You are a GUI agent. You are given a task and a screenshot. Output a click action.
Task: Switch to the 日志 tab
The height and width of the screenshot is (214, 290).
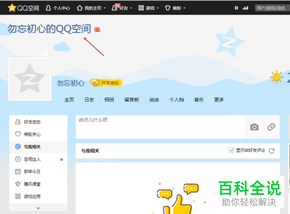pyautogui.click(x=89, y=100)
